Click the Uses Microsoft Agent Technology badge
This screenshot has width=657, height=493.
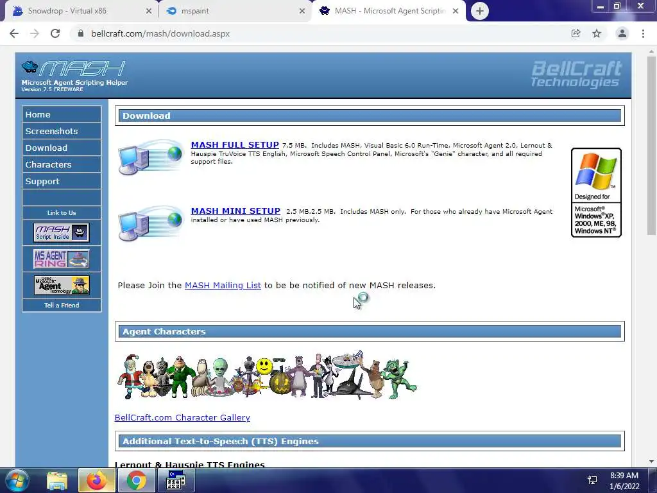coord(62,285)
